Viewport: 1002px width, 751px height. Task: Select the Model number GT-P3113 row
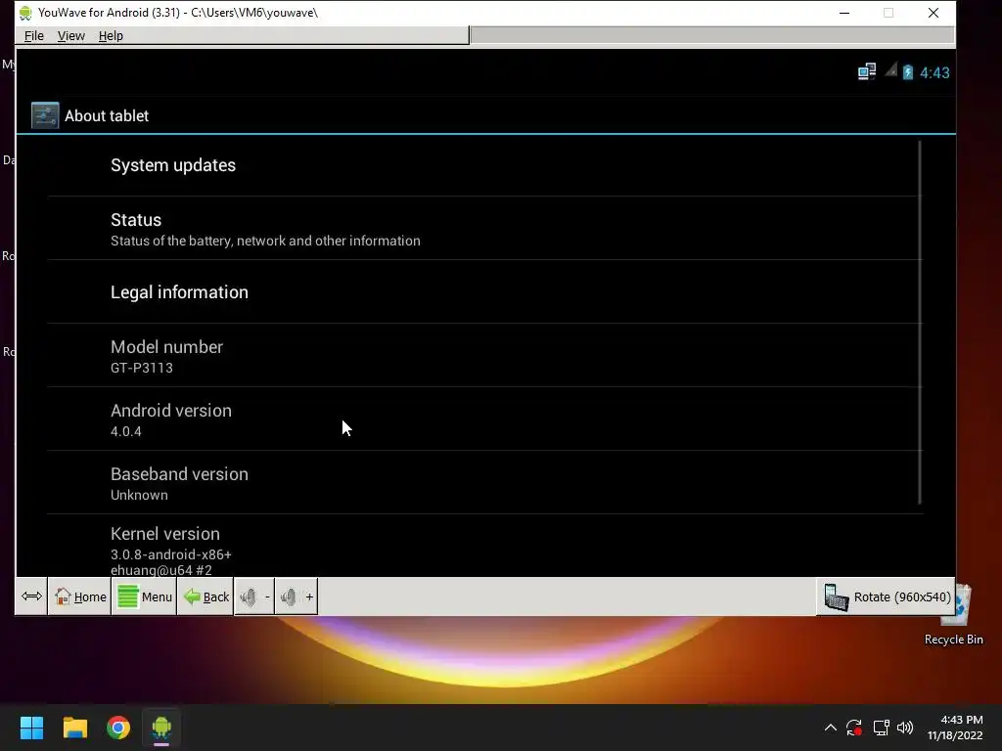(484, 356)
